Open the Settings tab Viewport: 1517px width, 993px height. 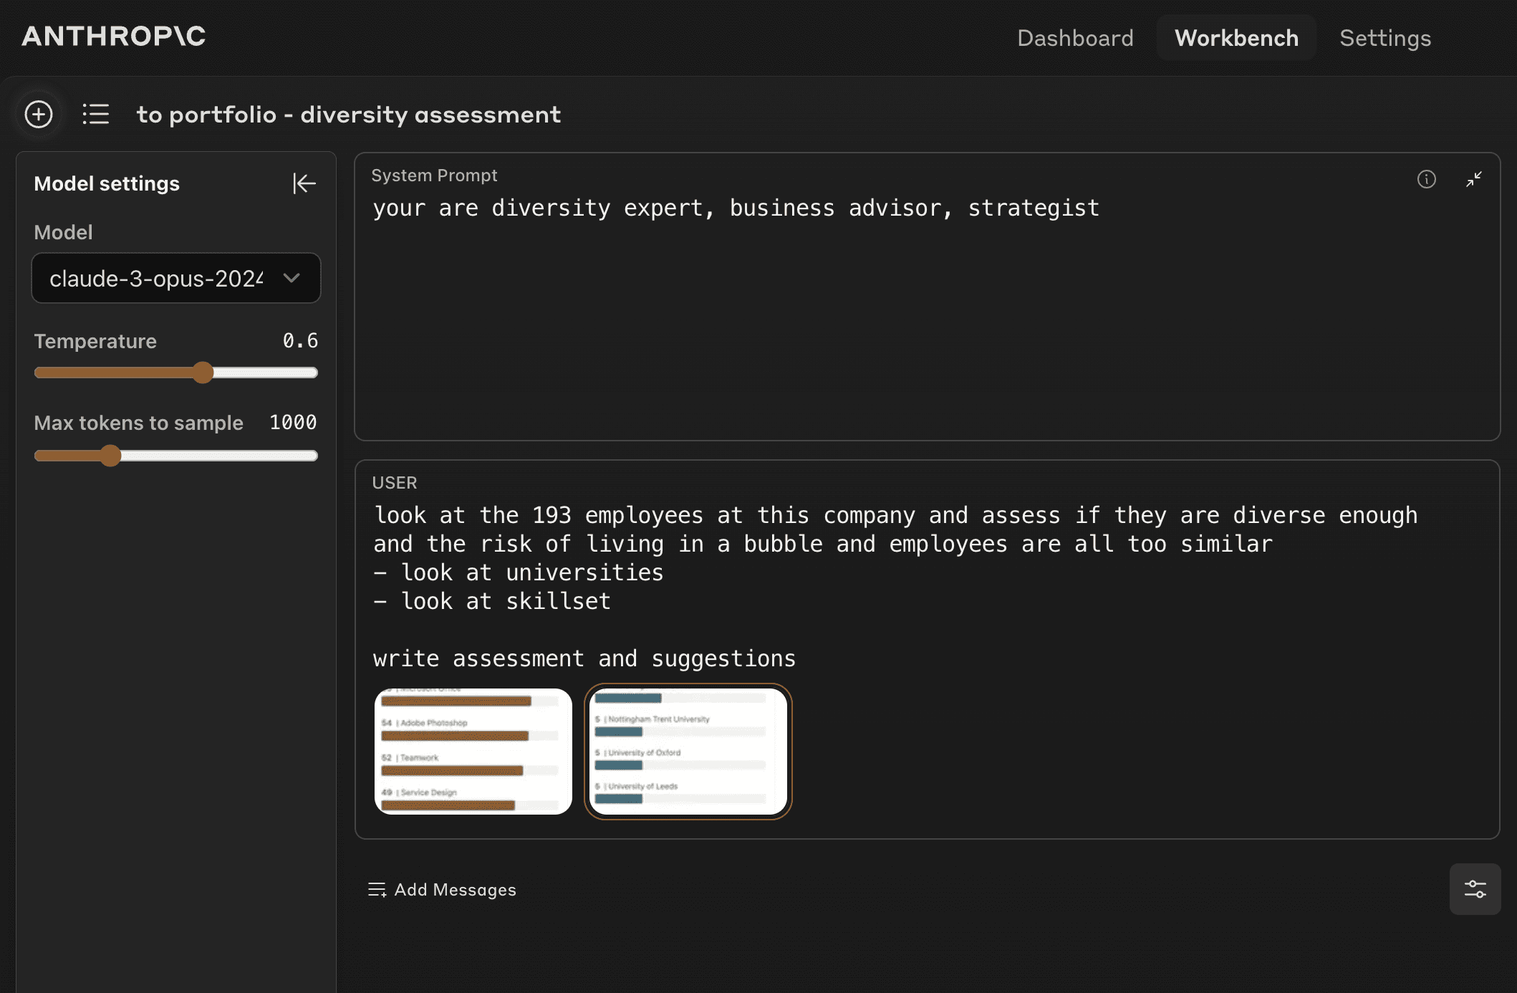click(x=1385, y=38)
